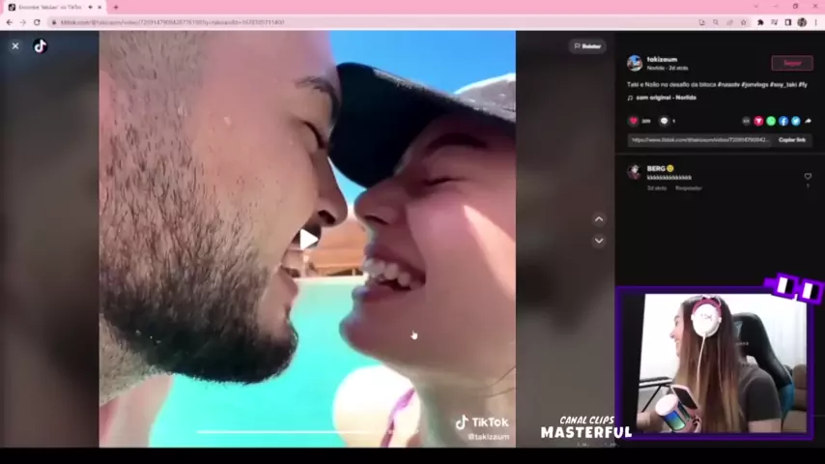This screenshot has height=464, width=825.
Task: Like BERG's comment with heart
Action: (808, 176)
